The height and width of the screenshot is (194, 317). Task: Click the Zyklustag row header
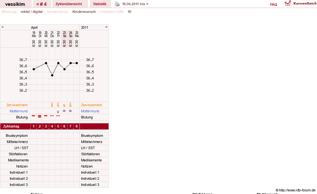[11, 126]
